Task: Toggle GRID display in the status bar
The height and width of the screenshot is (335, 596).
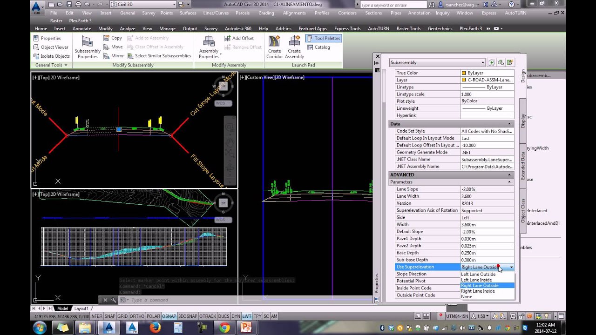Action: (122, 316)
